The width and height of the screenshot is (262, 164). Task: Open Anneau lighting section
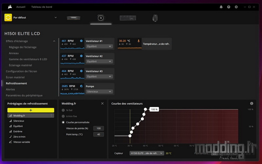(14, 53)
